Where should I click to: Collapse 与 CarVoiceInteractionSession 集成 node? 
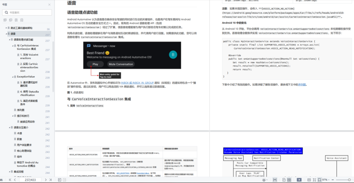pos(13,45)
